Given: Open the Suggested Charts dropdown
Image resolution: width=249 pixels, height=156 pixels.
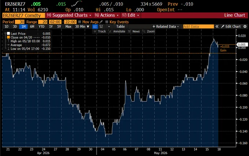Looking at the screenshot, I should point(69,15).
